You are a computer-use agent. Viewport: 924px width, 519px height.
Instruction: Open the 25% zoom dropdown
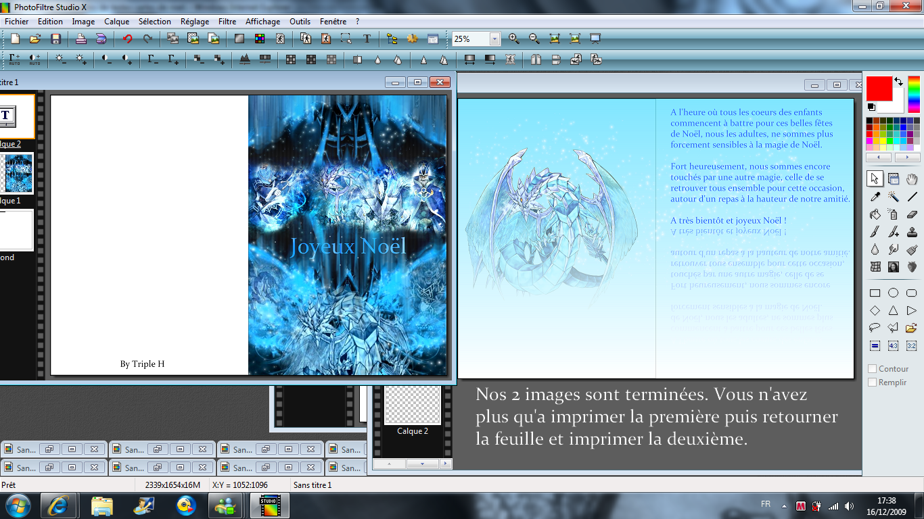[x=494, y=39]
